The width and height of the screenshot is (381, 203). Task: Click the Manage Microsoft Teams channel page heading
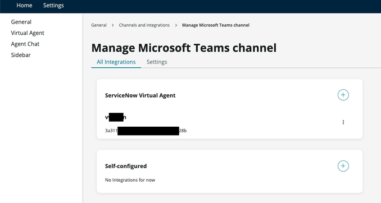(x=184, y=48)
